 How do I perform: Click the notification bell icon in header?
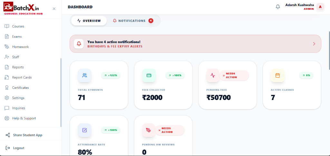click(x=278, y=7)
